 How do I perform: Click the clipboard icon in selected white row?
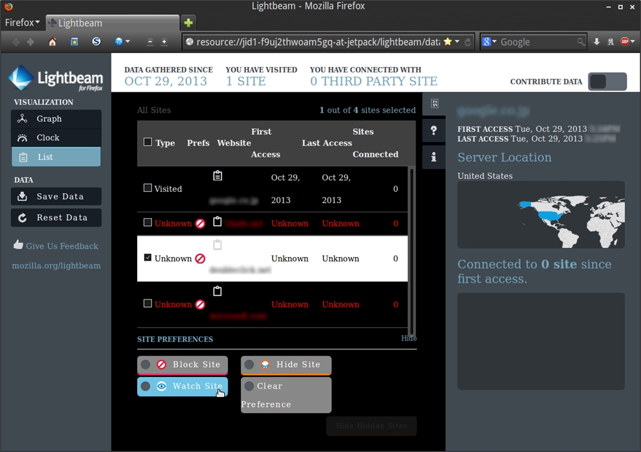tap(217, 244)
